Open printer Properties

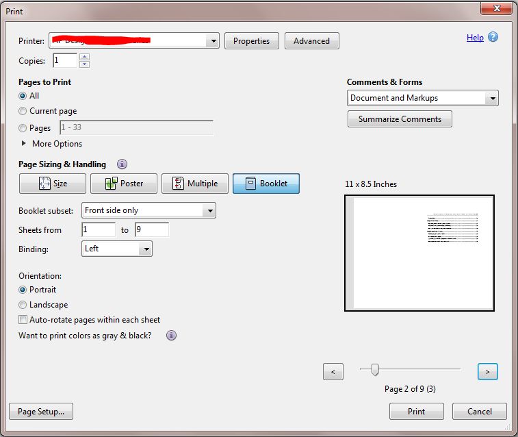pyautogui.click(x=252, y=41)
